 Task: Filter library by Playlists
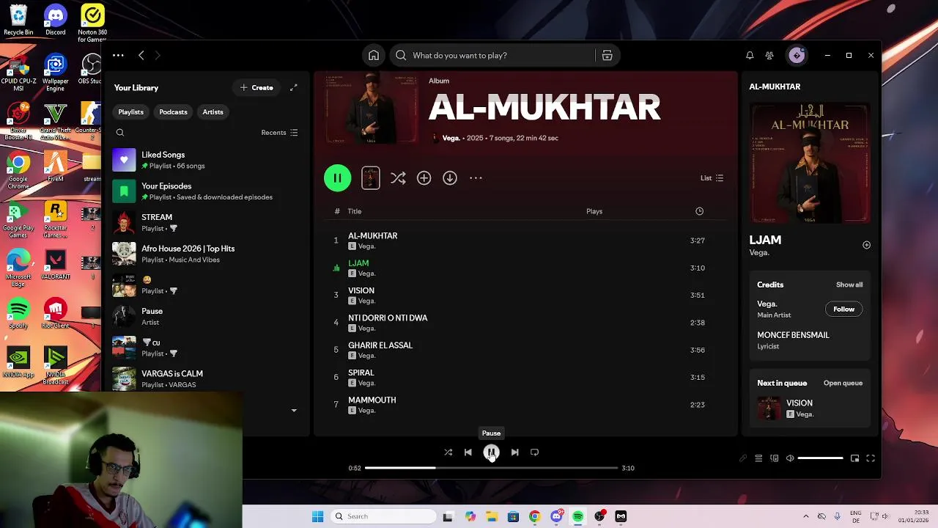[131, 112]
